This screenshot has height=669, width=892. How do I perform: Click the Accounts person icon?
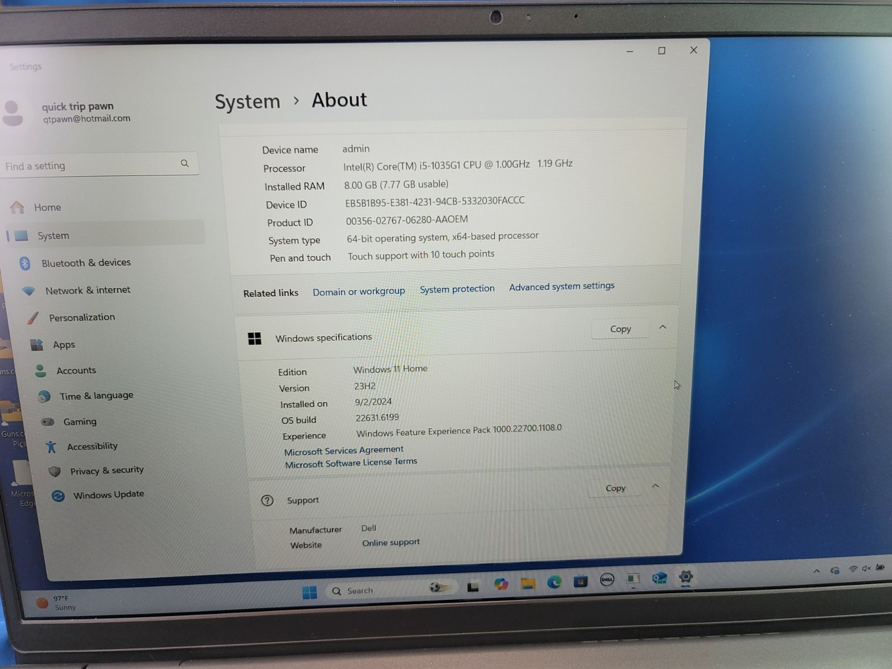coord(41,371)
